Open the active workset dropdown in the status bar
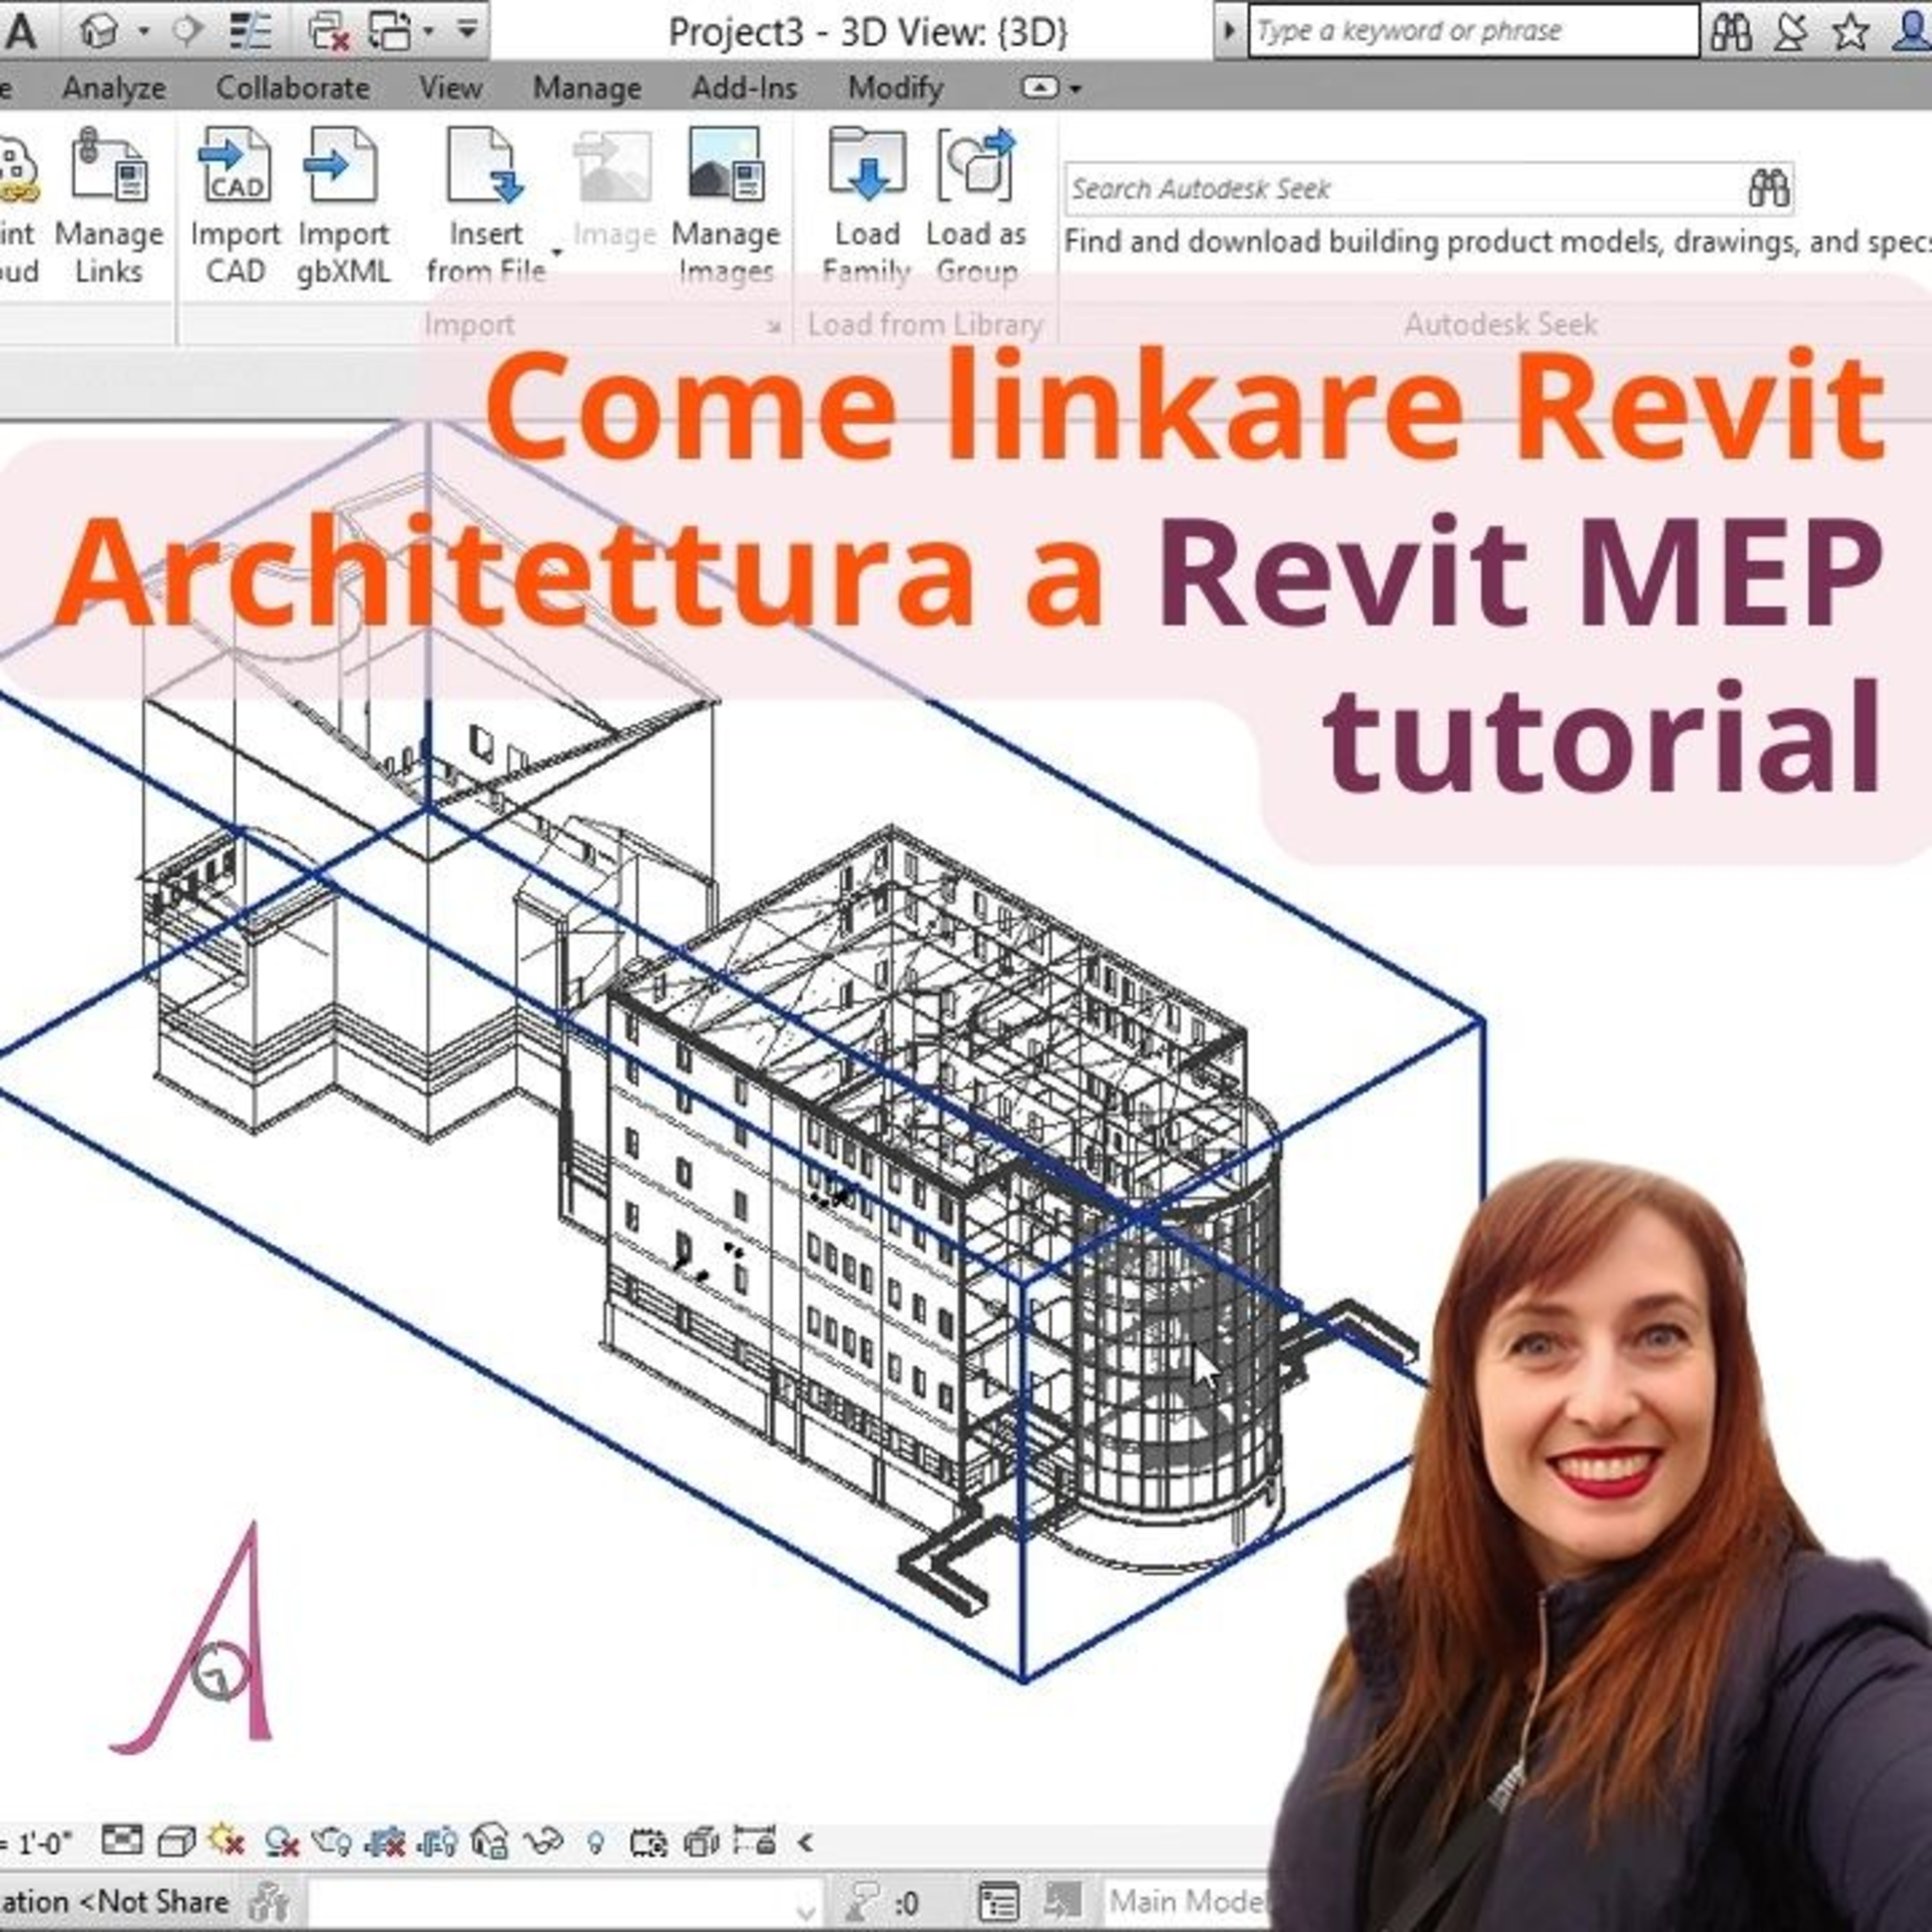1932x1932 pixels. (x=566, y=1901)
